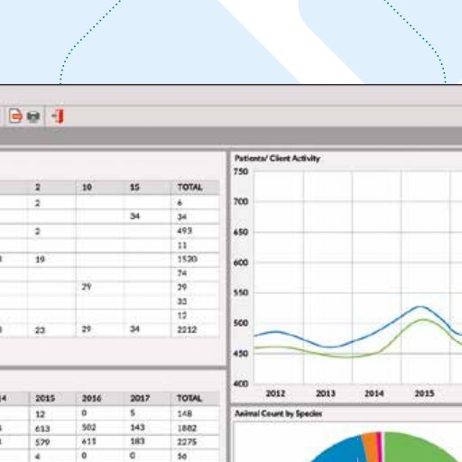The width and height of the screenshot is (462, 462).
Task: Select total cell "493"
Action: 185,231
